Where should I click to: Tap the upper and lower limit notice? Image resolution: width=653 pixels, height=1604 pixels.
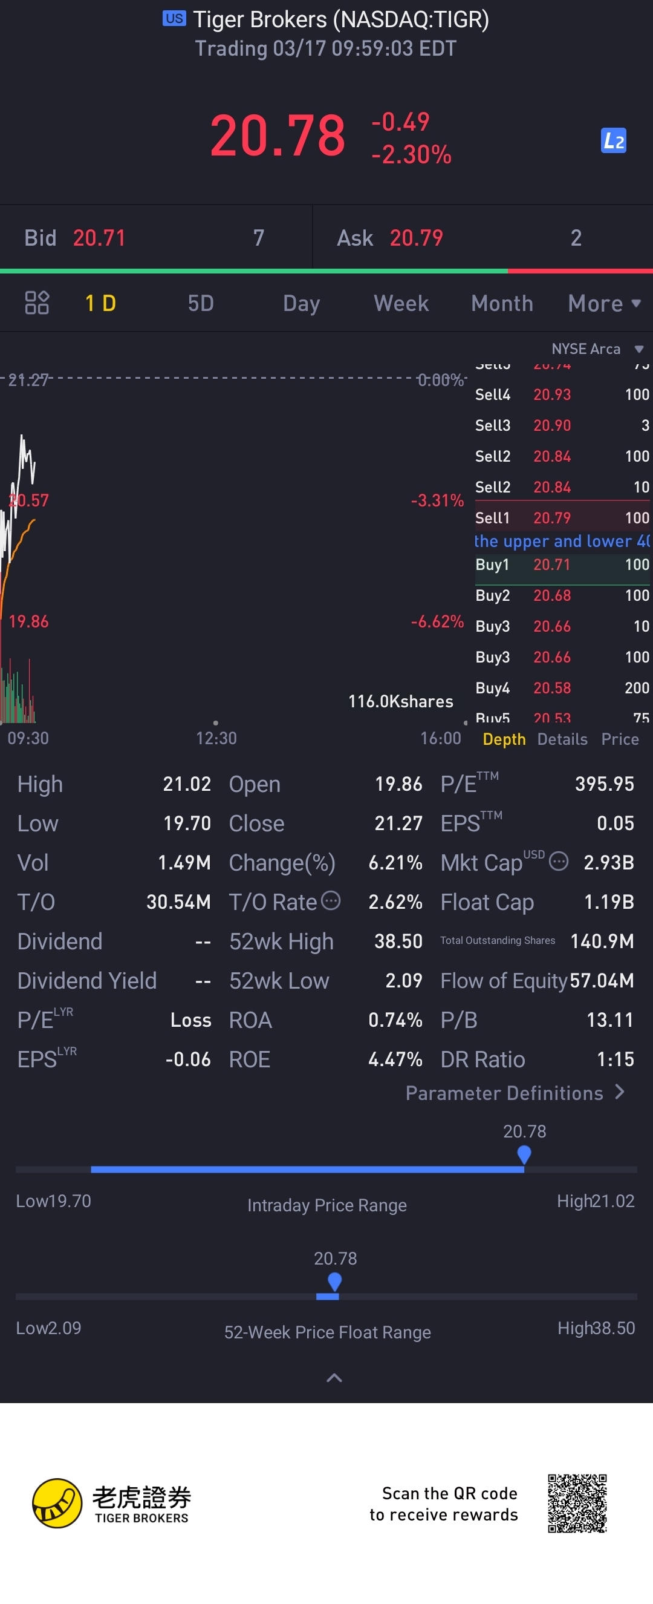click(562, 541)
